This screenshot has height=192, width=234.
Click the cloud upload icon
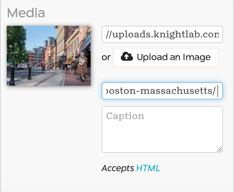tap(127, 57)
